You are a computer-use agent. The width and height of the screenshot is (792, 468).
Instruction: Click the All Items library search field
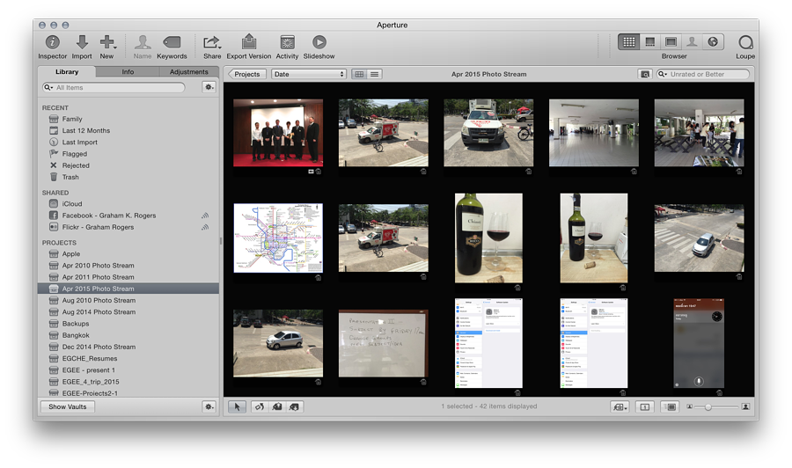[114, 87]
